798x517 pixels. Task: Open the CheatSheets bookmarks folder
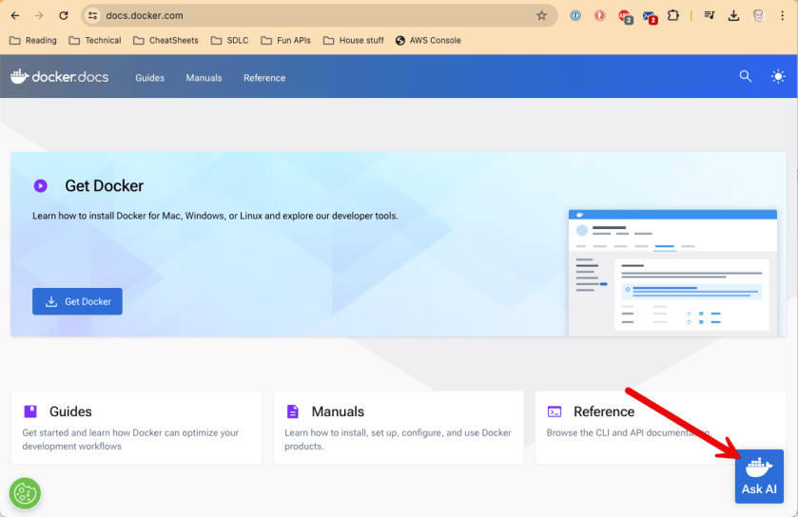pyautogui.click(x=165, y=40)
